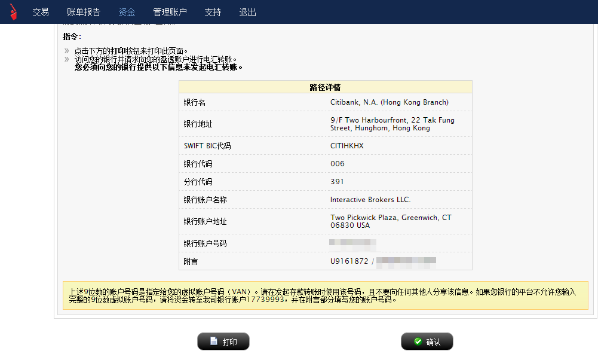The image size is (598, 357).
Task: Click the 银行地址 label
Action: tap(198, 124)
